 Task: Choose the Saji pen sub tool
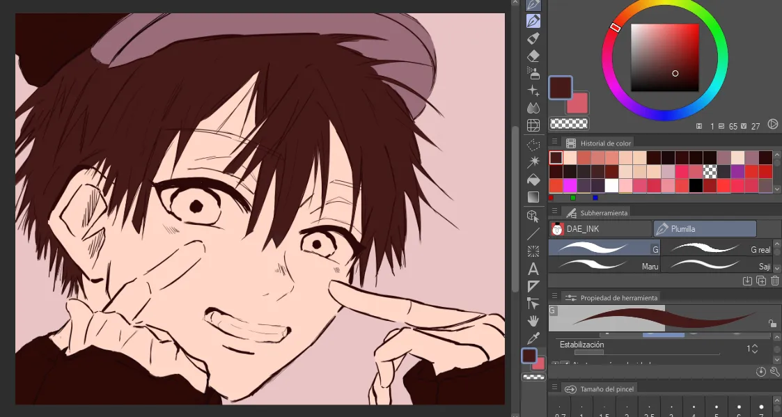(717, 265)
